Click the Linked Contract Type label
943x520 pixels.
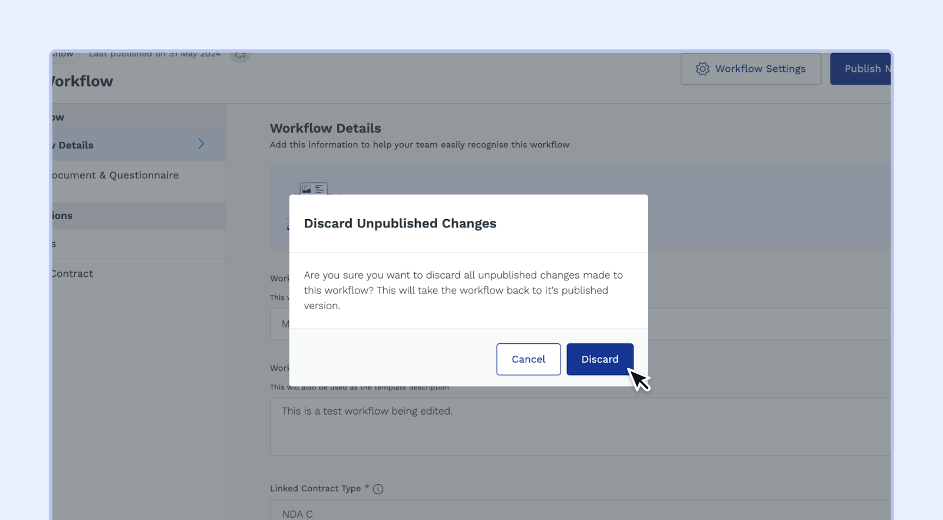[315, 489]
